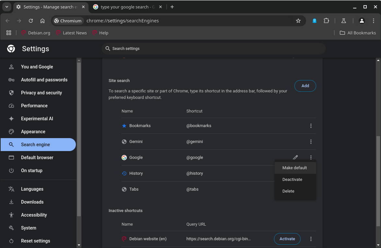
Task: Toggle more actions for Google shortcut
Action: pyautogui.click(x=311, y=158)
